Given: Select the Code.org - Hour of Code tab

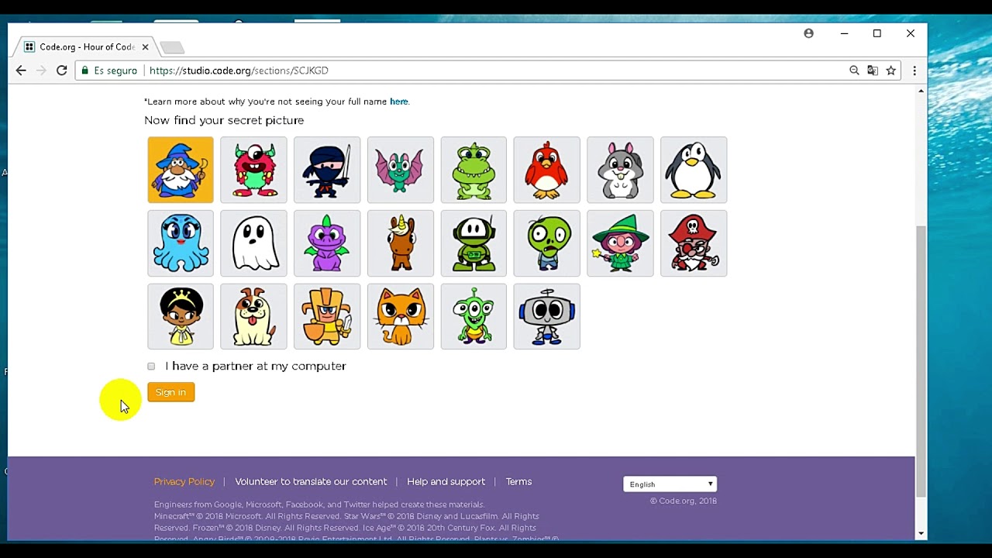Looking at the screenshot, I should click(x=87, y=46).
